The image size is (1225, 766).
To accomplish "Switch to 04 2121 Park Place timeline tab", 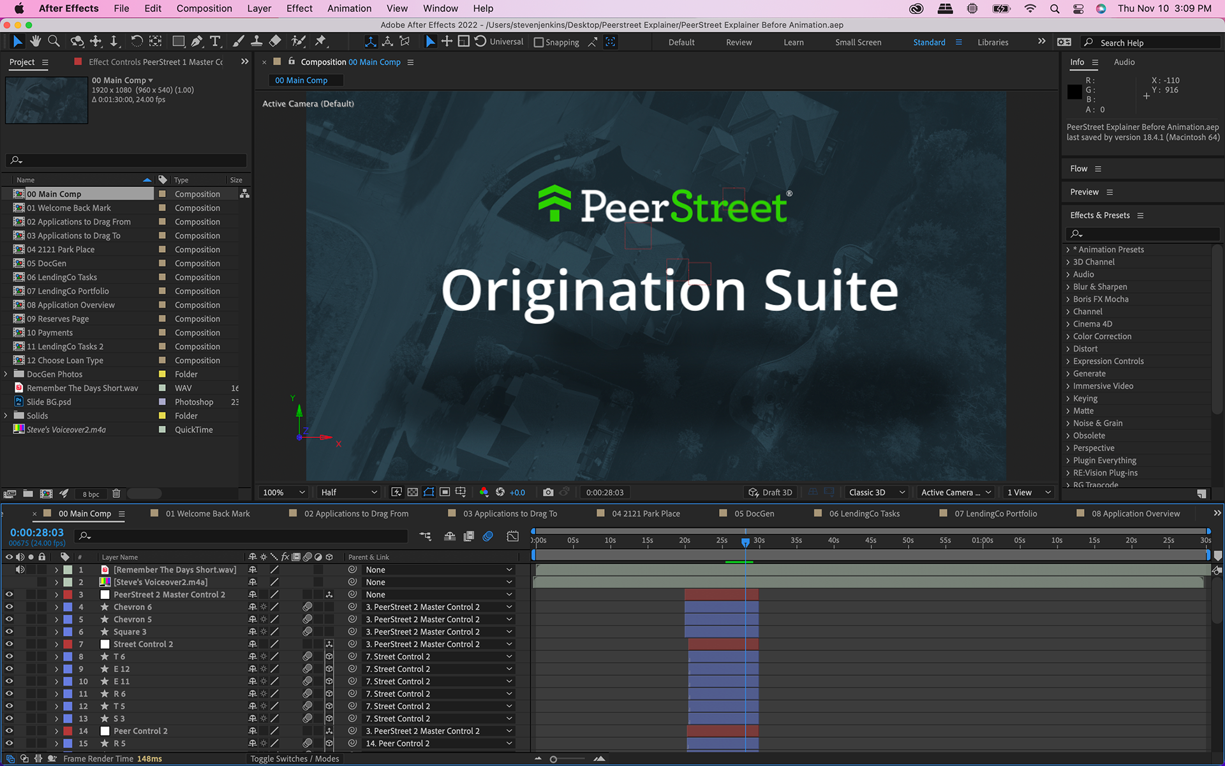I will pyautogui.click(x=646, y=514).
